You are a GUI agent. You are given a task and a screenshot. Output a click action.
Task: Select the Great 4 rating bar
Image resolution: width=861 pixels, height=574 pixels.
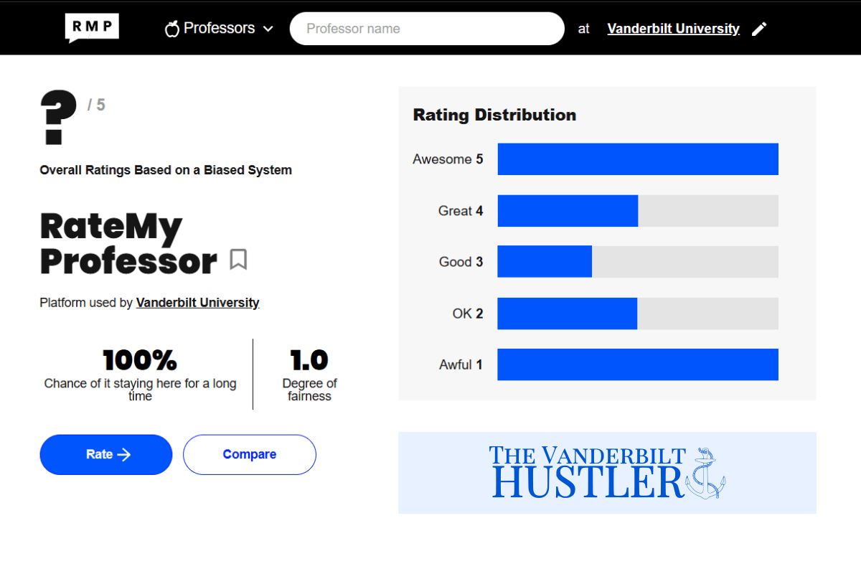coord(638,211)
